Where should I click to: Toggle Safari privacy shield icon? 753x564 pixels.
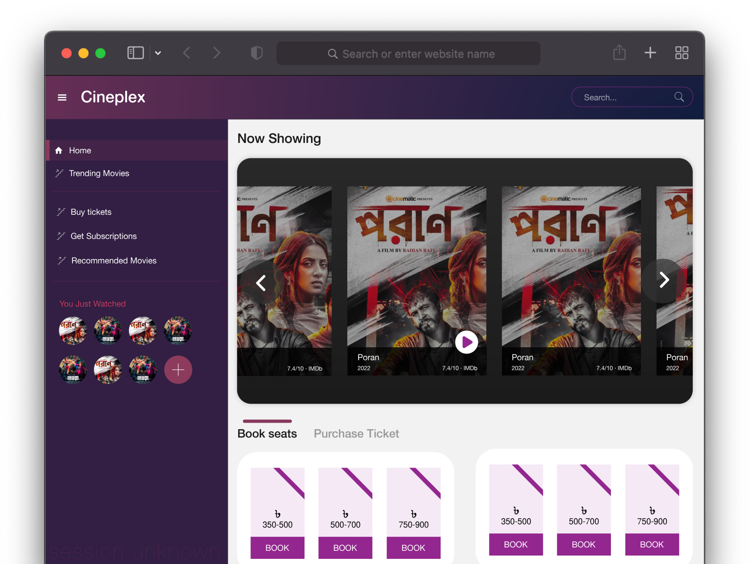click(x=256, y=53)
